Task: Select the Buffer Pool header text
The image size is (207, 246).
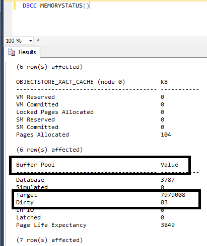Action: point(35,165)
